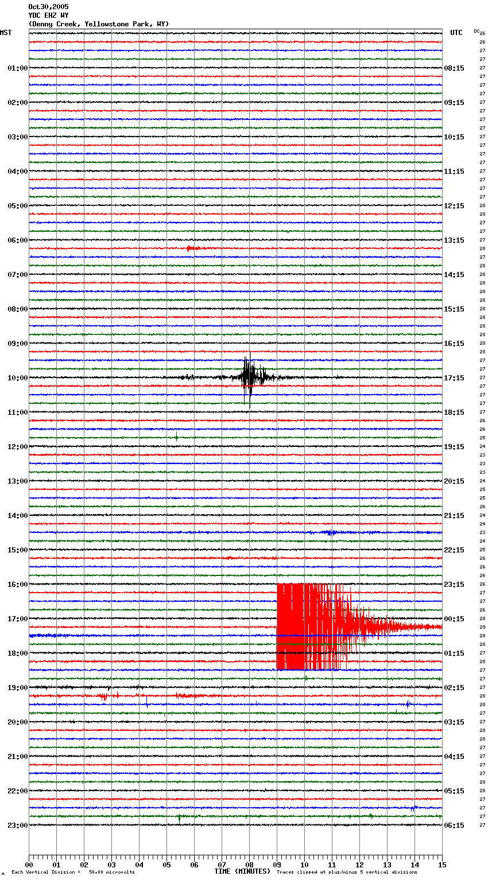Screen dimensions: 488x880
Task: Click the date label "Oct30,2005"
Action: [x=48, y=7]
